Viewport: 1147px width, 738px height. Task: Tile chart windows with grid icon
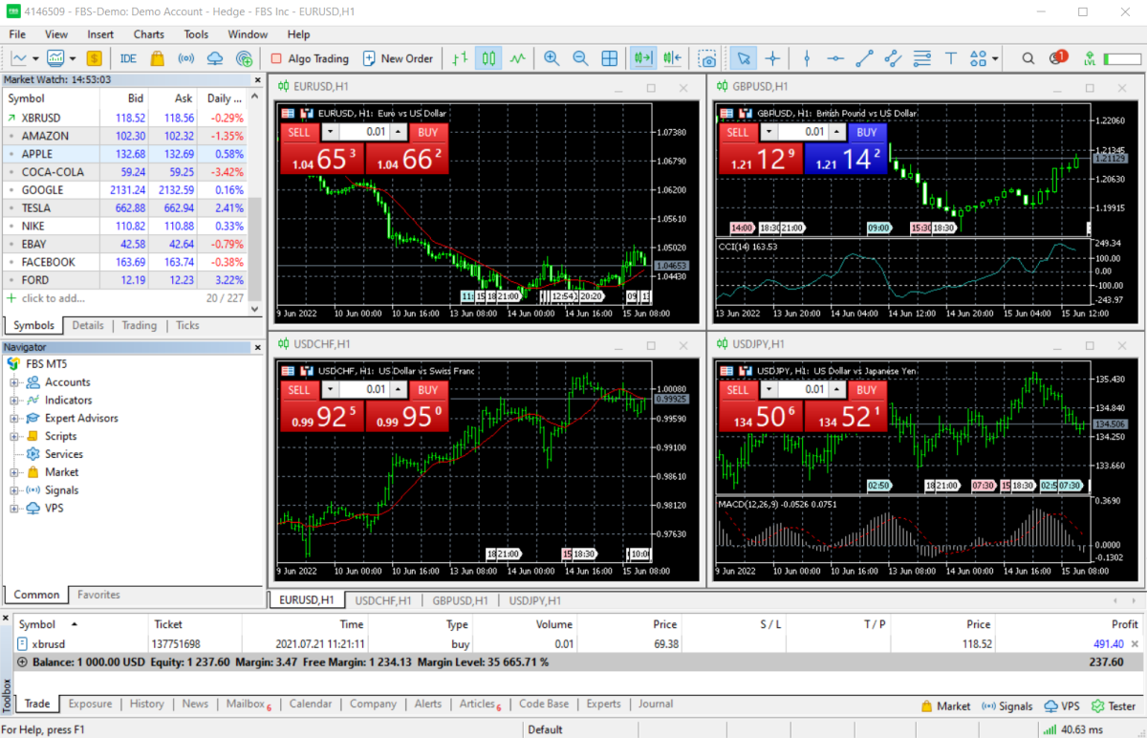pyautogui.click(x=610, y=58)
